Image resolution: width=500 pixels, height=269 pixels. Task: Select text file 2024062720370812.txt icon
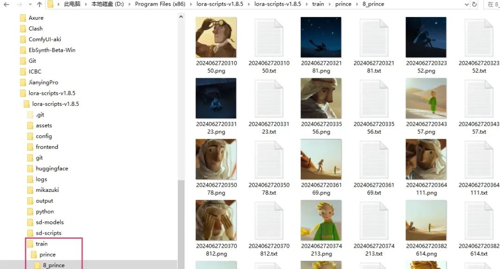[x=269, y=220]
